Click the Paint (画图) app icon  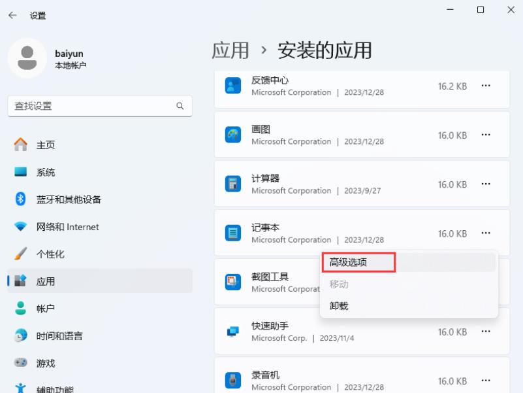tap(232, 135)
